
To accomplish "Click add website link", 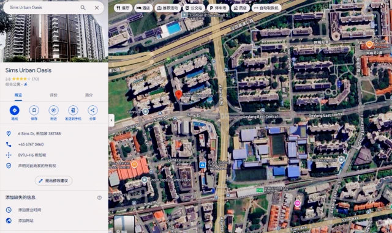I will (26, 221).
